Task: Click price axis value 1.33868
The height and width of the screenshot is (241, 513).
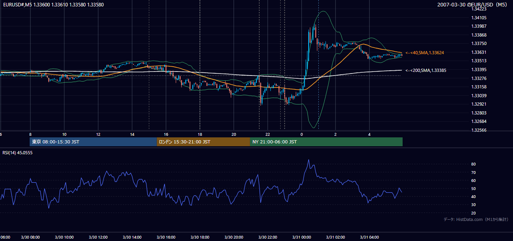Action: coord(479,35)
